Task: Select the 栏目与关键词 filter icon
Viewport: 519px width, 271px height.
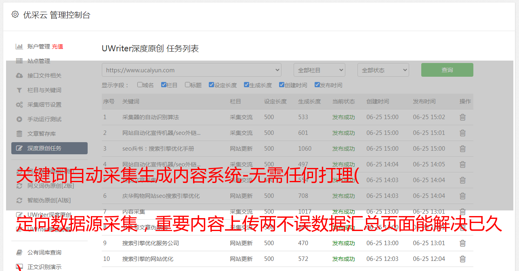Action: [x=19, y=90]
